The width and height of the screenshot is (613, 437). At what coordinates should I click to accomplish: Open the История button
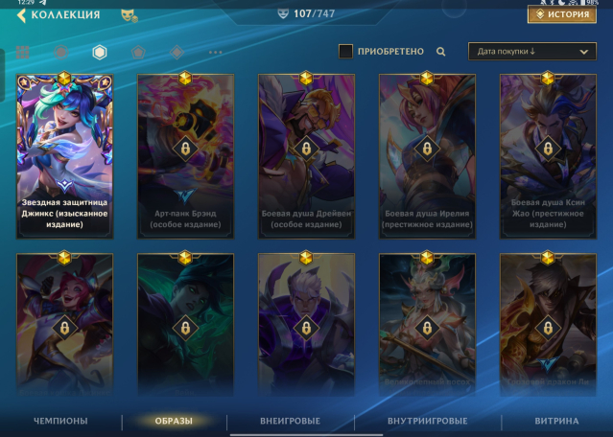[x=562, y=14]
